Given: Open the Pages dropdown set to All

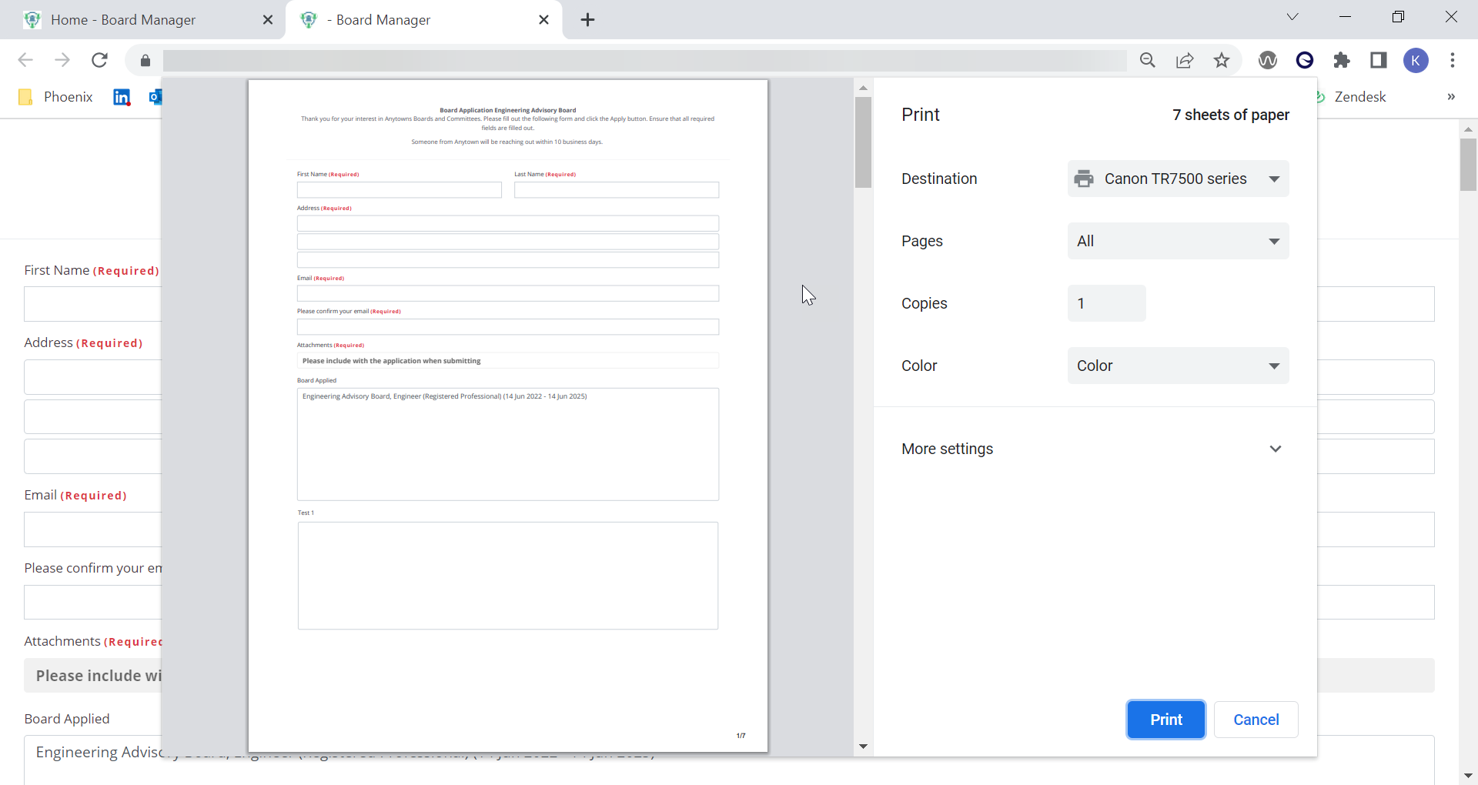Looking at the screenshot, I should tap(1178, 241).
